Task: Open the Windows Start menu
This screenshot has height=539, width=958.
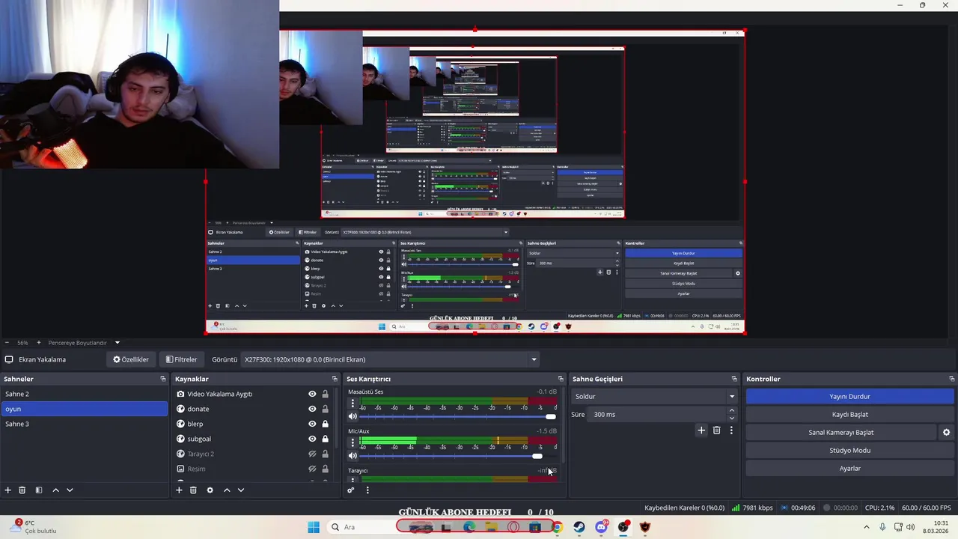Action: 314,527
